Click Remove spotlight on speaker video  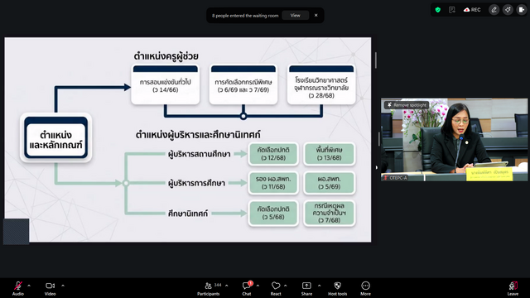coord(407,105)
